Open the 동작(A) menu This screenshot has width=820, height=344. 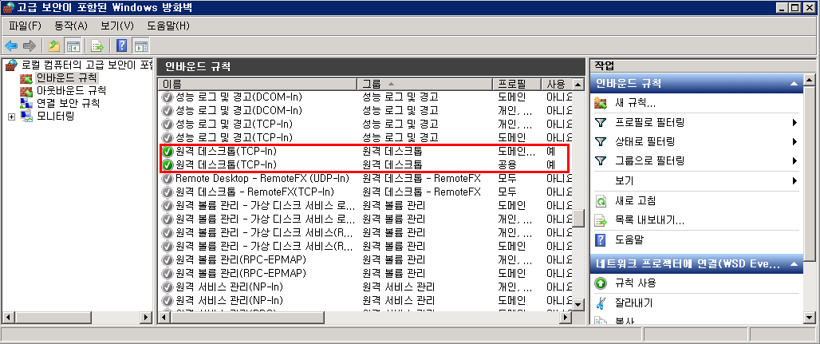[71, 26]
